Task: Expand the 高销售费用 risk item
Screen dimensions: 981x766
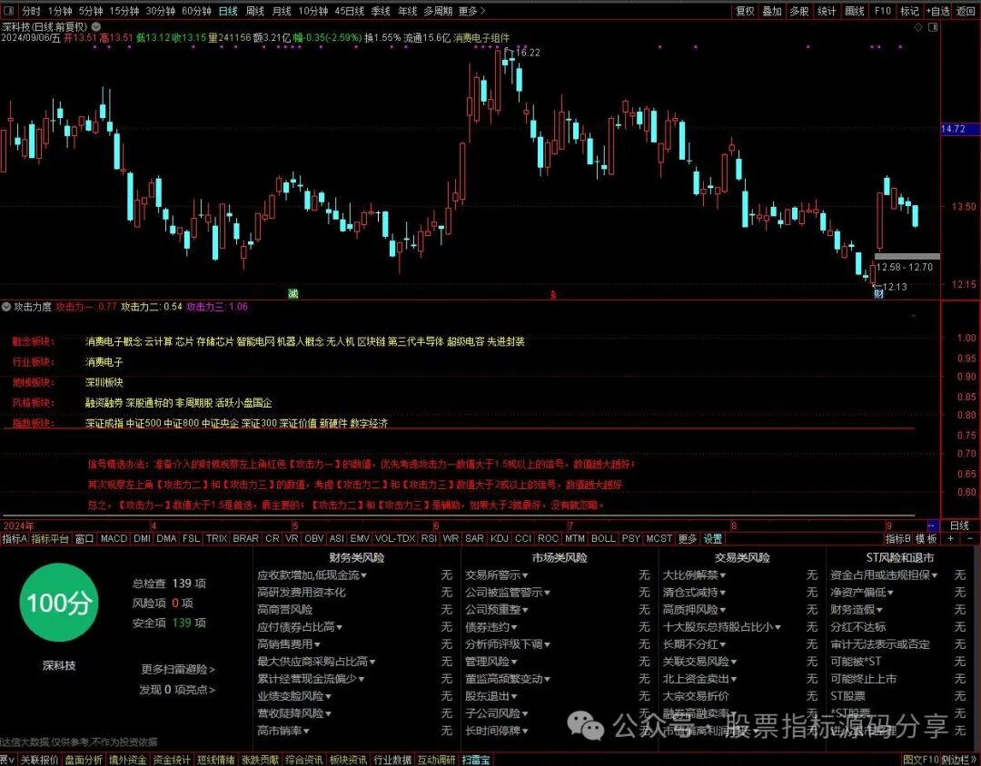Action: pos(289,643)
